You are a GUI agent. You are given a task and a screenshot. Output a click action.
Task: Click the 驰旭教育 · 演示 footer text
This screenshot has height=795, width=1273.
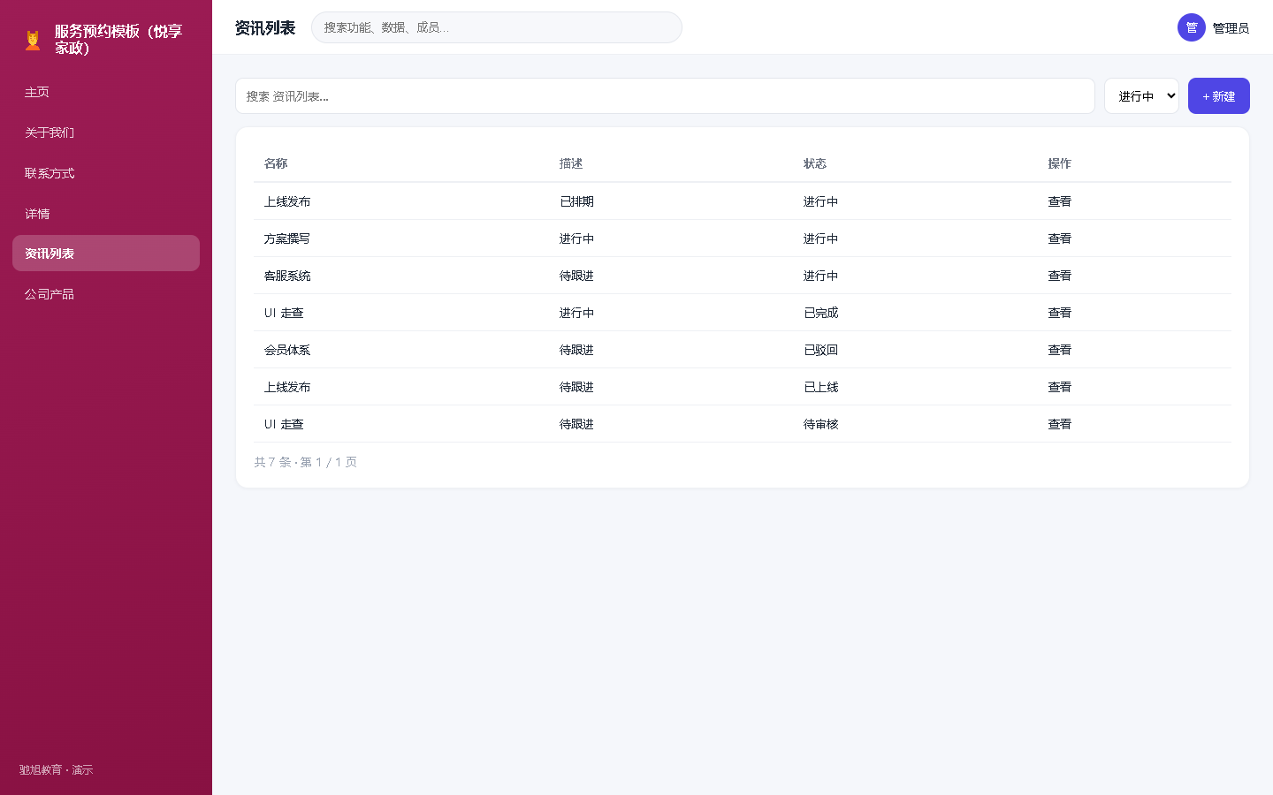point(56,770)
